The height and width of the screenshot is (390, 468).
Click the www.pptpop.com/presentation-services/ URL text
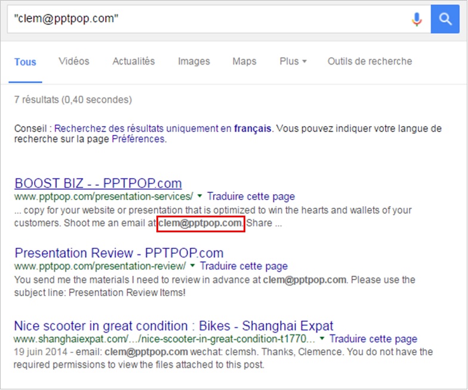(x=104, y=196)
